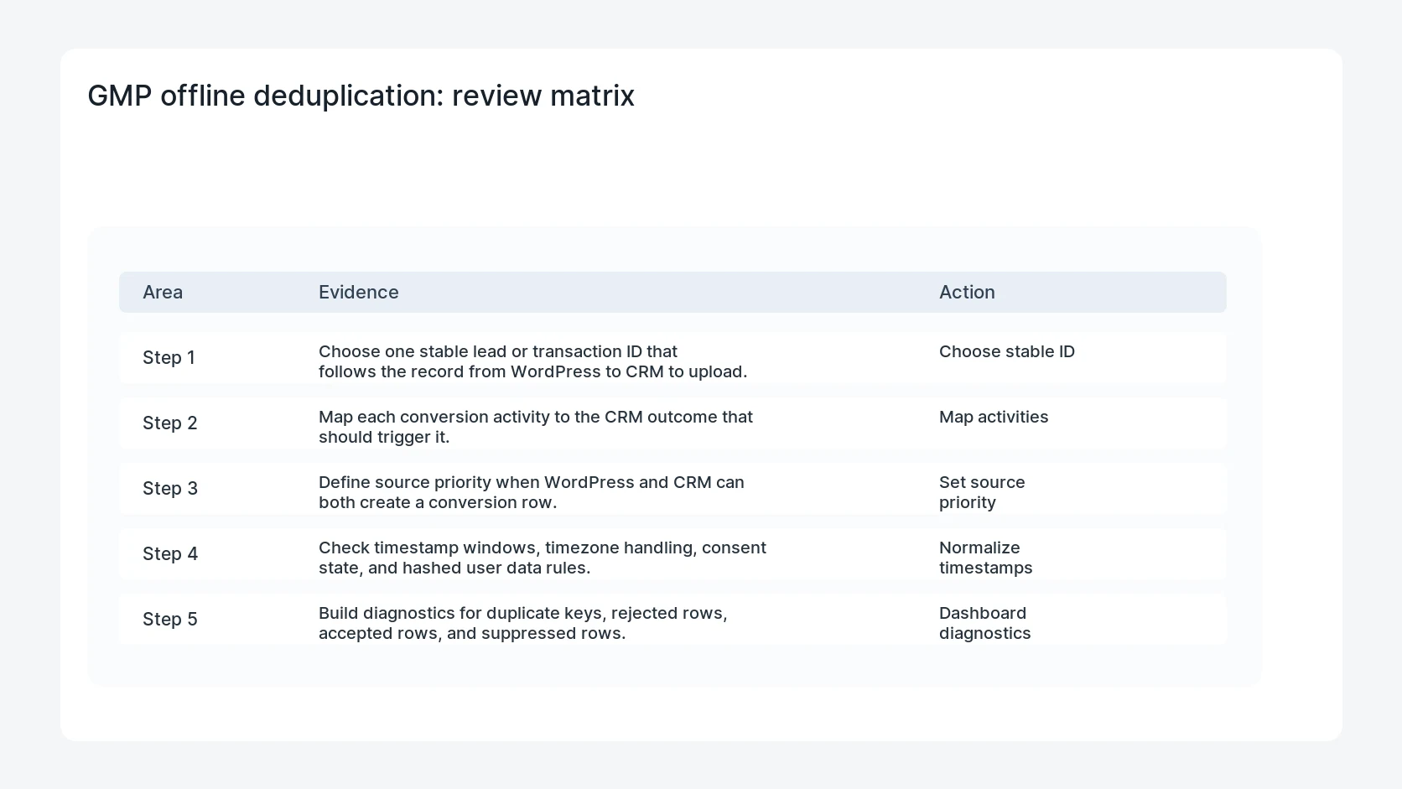Click the 'Choose stable ID' action cell
Viewport: 1402px width, 789px height.
coord(1007,351)
